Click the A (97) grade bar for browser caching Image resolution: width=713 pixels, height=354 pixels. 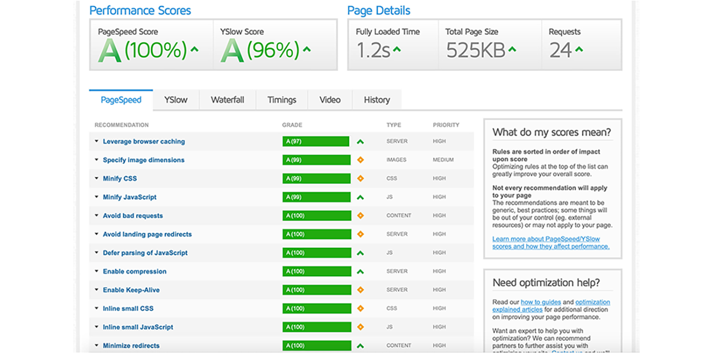316,141
